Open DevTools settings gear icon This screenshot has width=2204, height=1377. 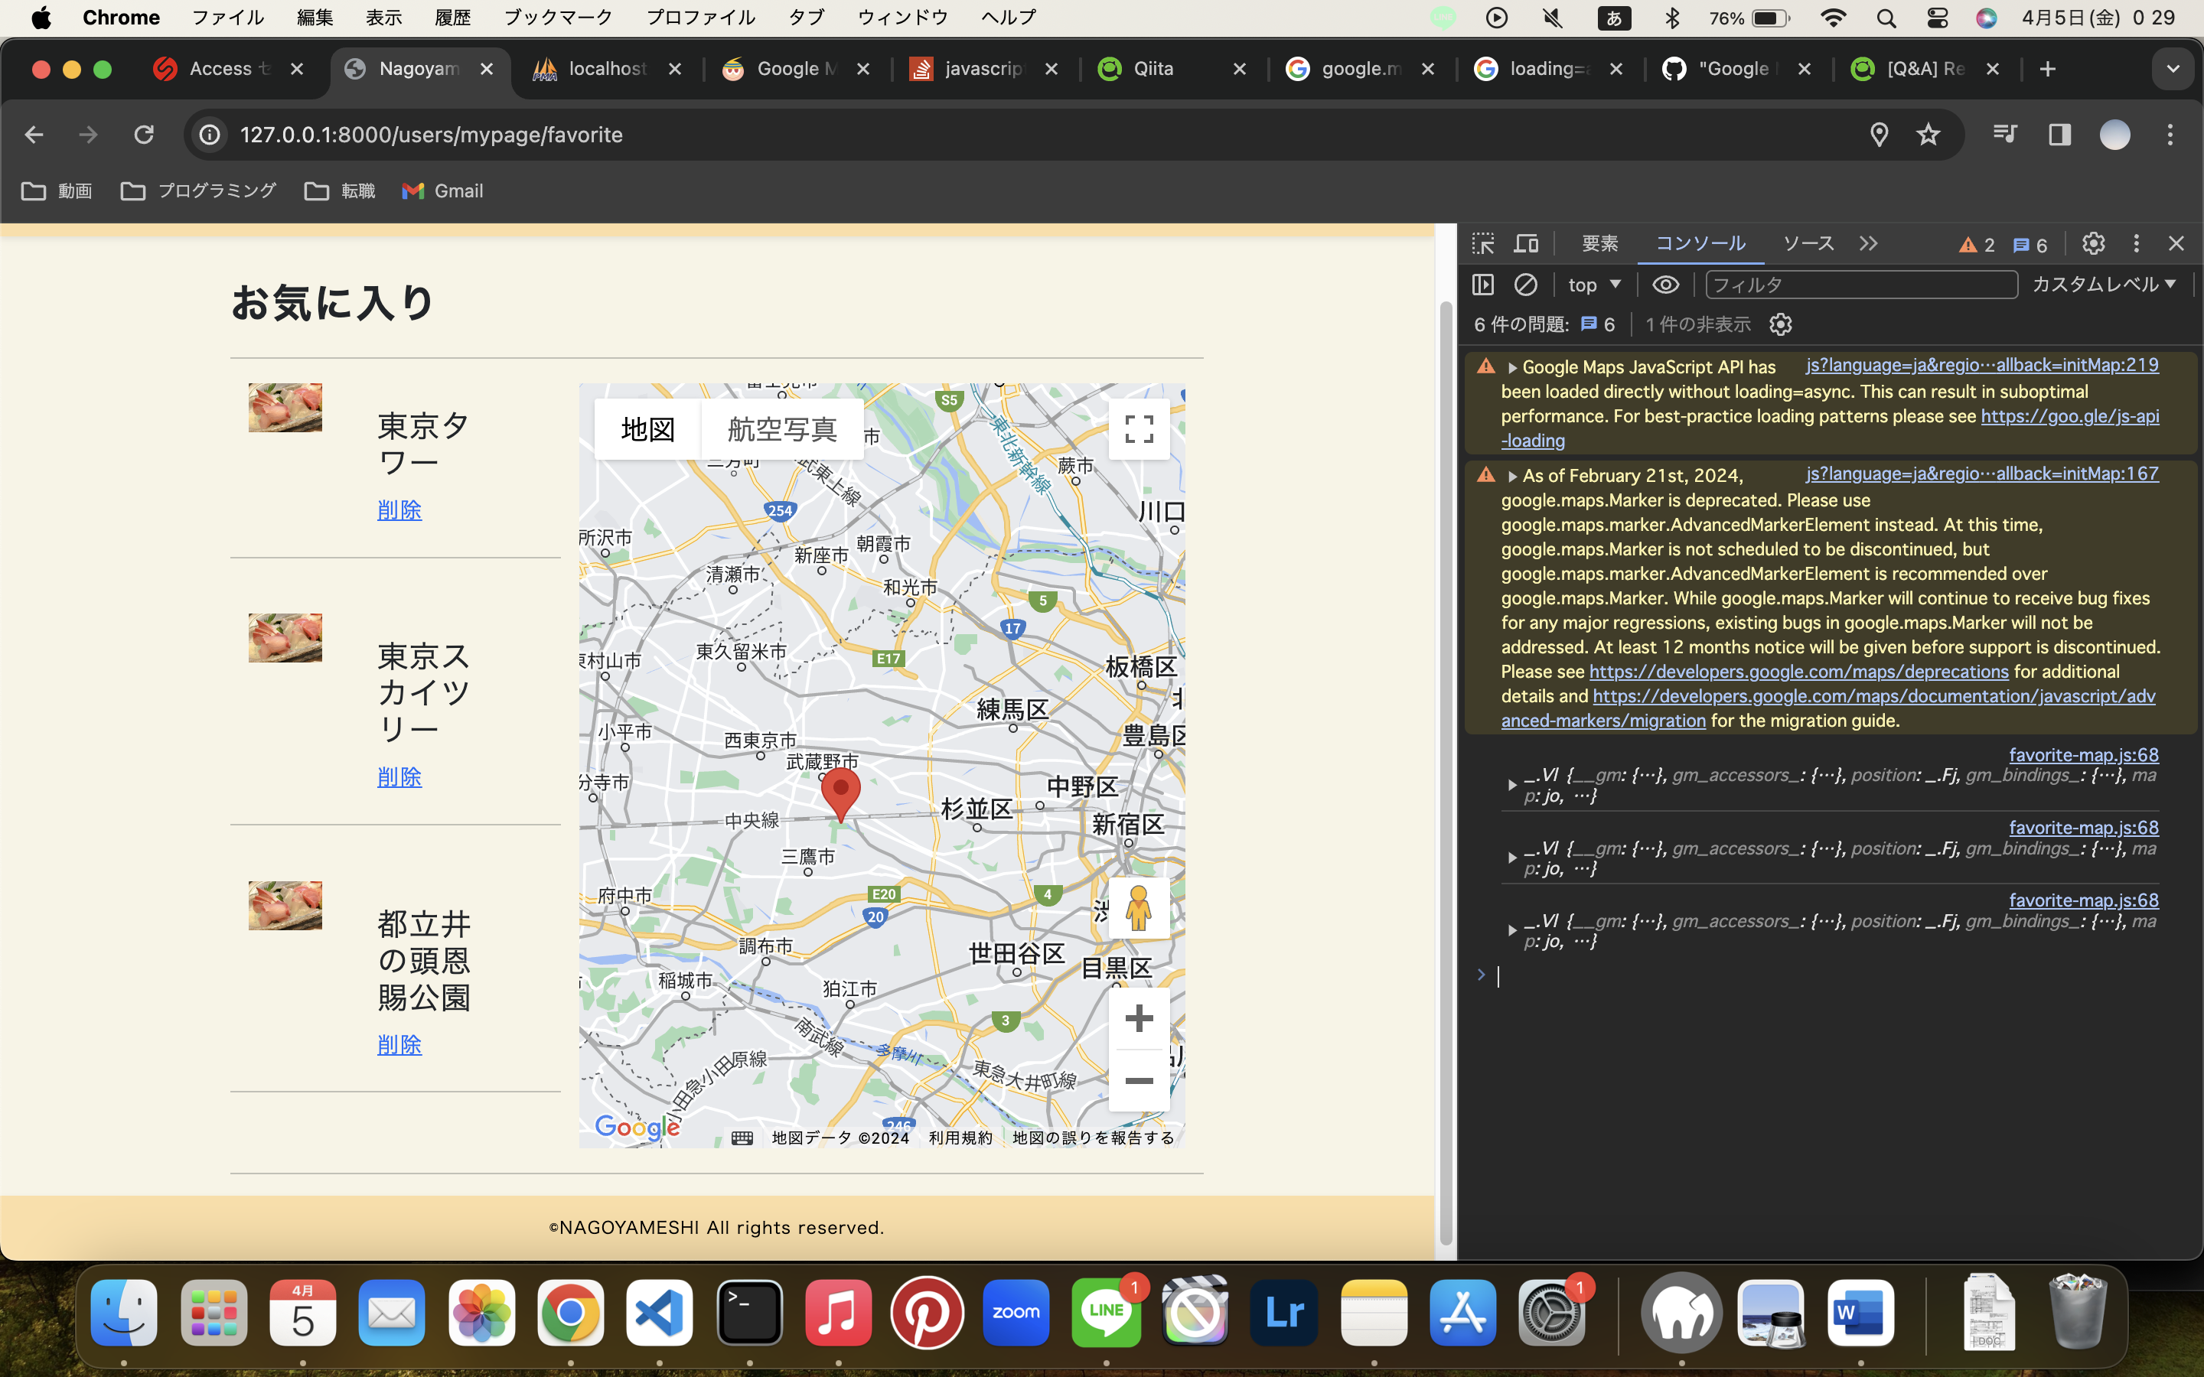(2093, 244)
